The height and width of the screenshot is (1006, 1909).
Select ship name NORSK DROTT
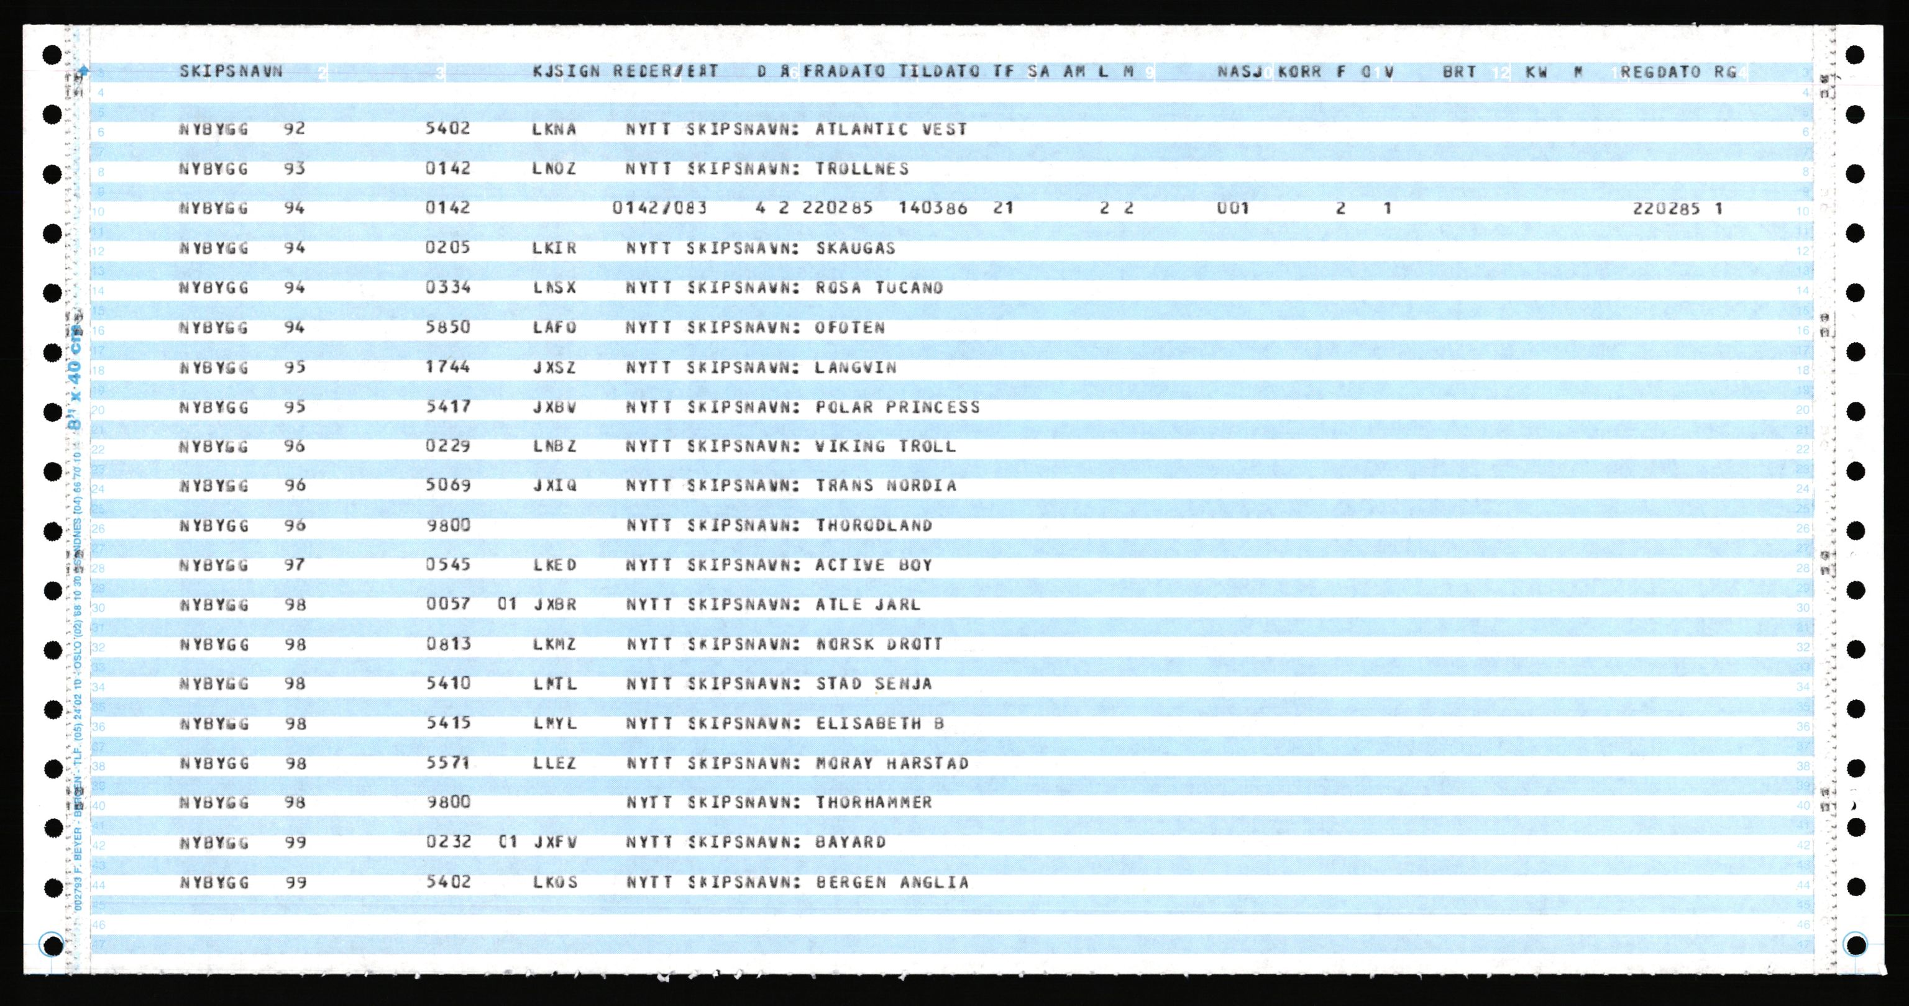(880, 644)
